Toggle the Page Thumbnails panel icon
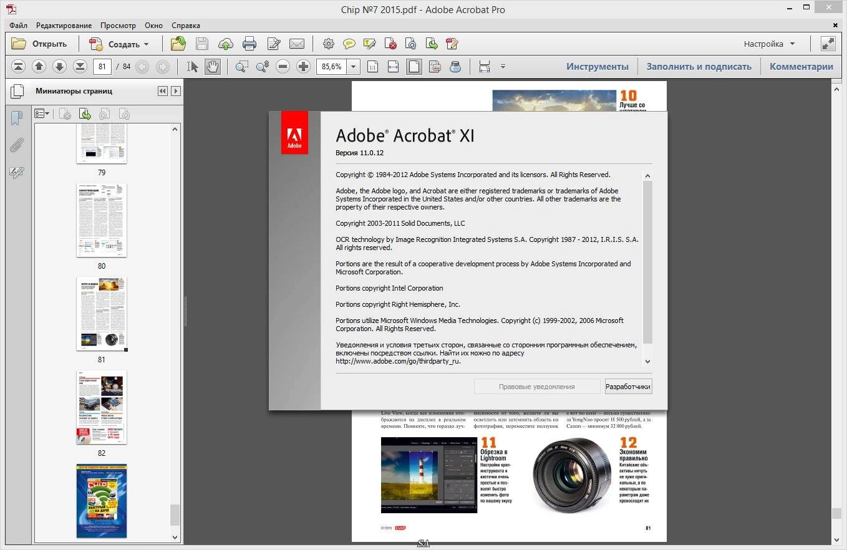 coord(17,91)
